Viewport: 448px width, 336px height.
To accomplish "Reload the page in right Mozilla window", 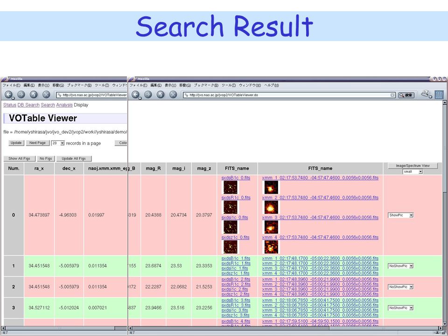I will pos(161,95).
